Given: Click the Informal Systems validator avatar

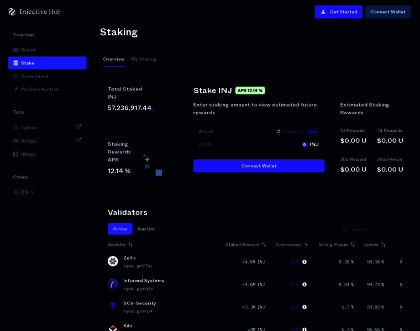Looking at the screenshot, I should [x=113, y=284].
